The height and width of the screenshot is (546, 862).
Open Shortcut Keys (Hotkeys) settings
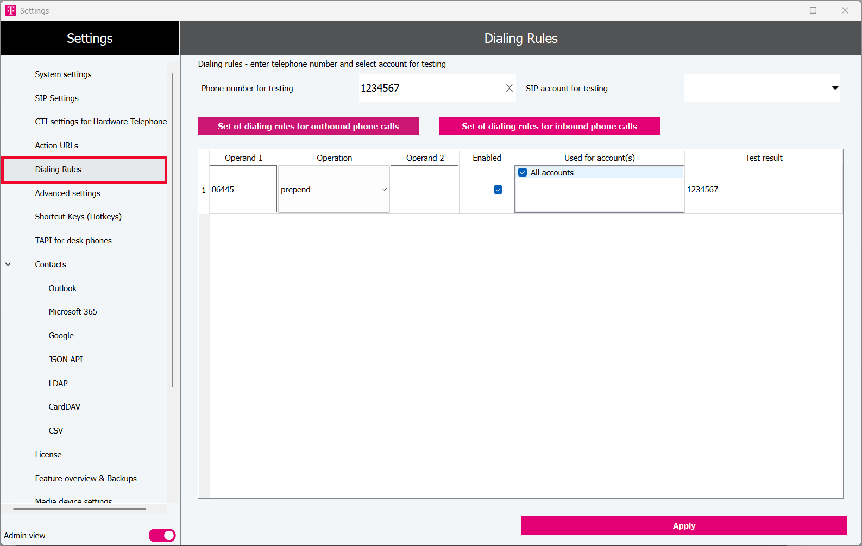pyautogui.click(x=78, y=217)
